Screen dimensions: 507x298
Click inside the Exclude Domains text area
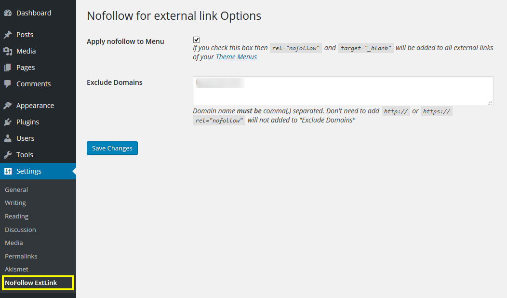[x=343, y=91]
